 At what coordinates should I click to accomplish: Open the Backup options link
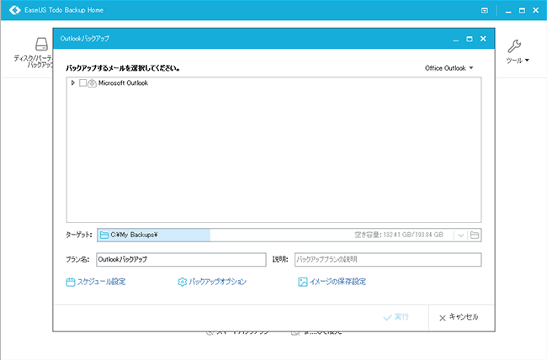point(212,282)
